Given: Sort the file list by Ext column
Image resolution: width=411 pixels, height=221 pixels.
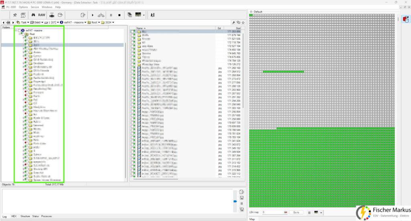Looking at the screenshot, I should (x=220, y=28).
